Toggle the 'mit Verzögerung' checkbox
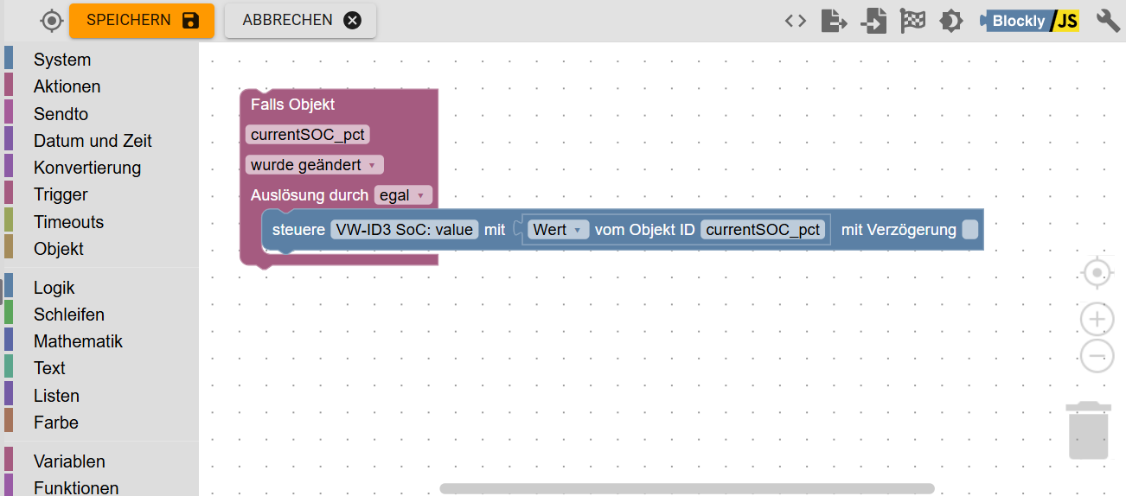Viewport: 1126px width, 496px height. point(969,229)
